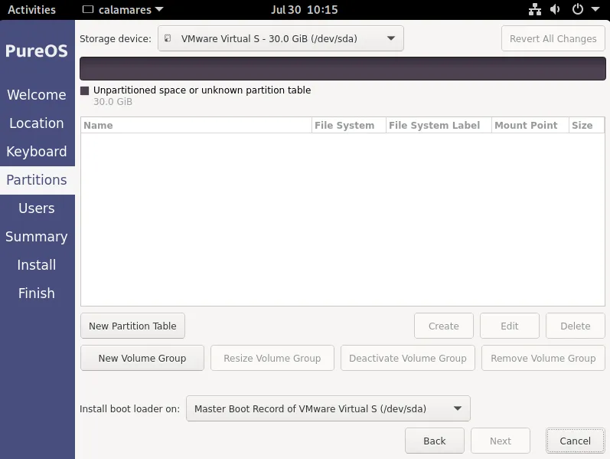Image resolution: width=610 pixels, height=459 pixels.
Task: Open the calamares application menu
Action: click(x=122, y=10)
